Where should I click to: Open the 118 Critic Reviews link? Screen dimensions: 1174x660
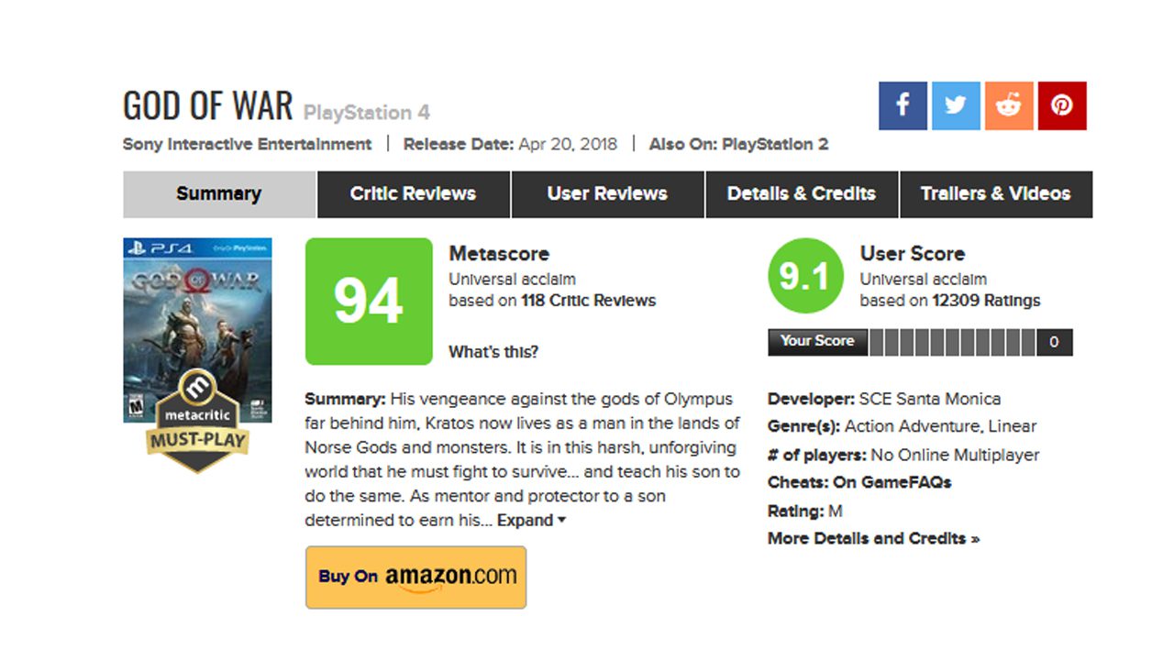click(x=588, y=301)
